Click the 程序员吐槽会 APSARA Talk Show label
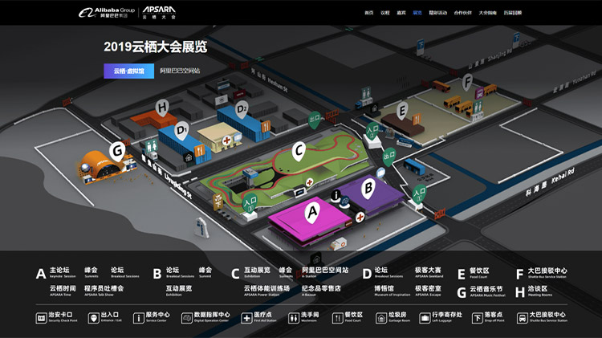The height and width of the screenshot is (338, 602). coord(104,291)
